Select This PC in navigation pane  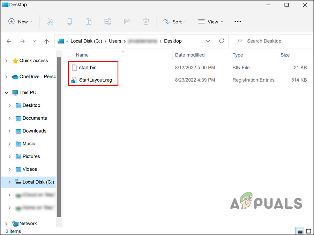[x=28, y=93]
